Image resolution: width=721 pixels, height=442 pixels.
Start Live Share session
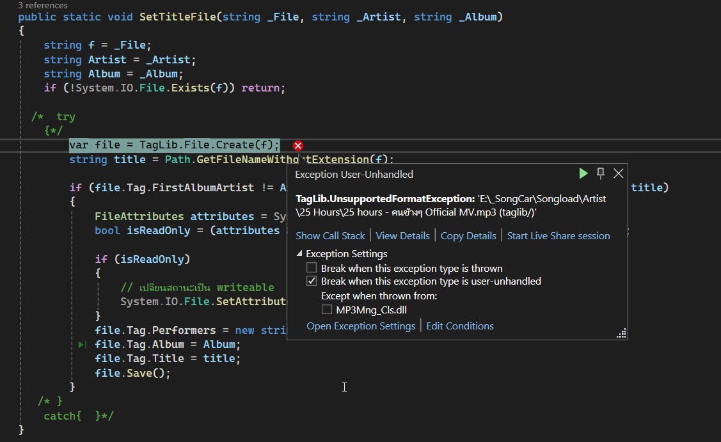coord(558,235)
